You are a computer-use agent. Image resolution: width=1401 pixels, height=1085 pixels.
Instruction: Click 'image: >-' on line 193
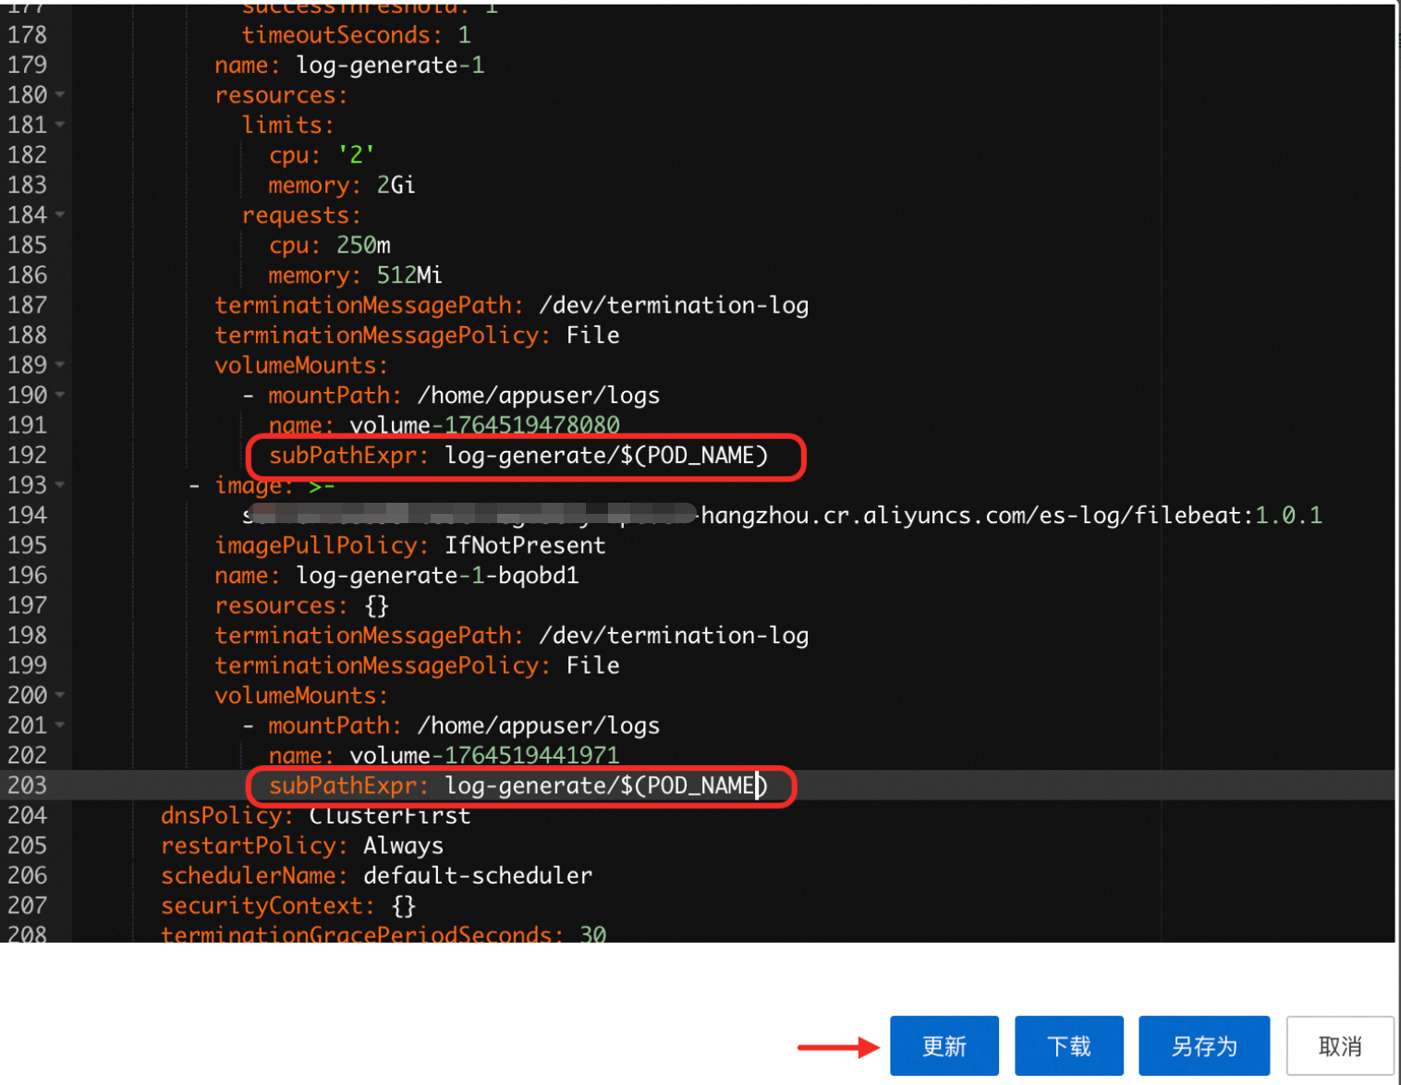(x=274, y=485)
